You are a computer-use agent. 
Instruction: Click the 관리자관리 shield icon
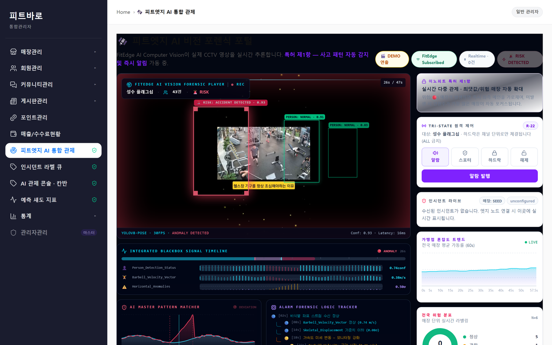click(13, 233)
